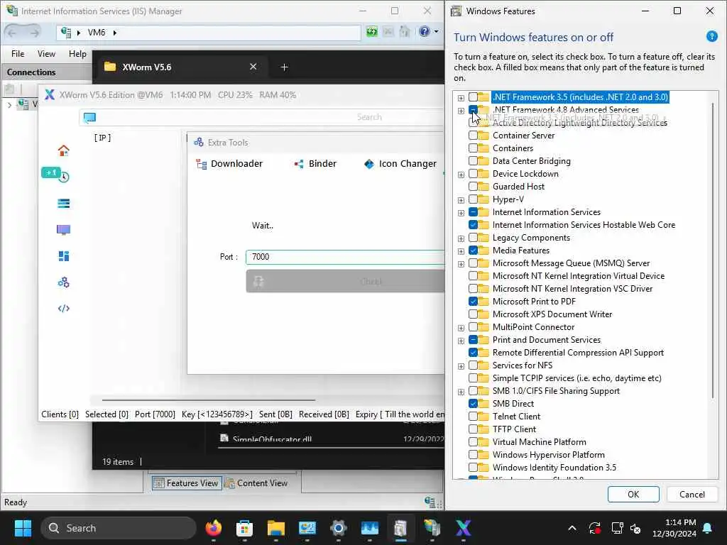
Task: Enable the Telnet Client checkbox
Action: pos(473,416)
